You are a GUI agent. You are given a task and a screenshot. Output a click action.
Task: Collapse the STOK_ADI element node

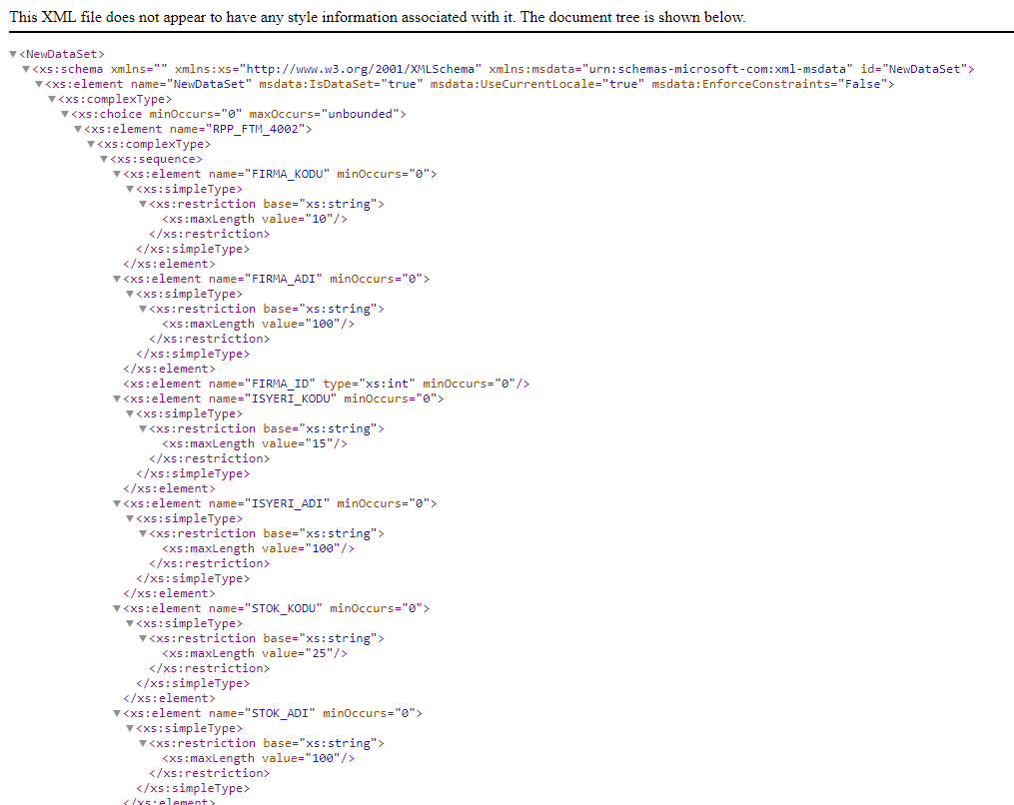(117, 713)
